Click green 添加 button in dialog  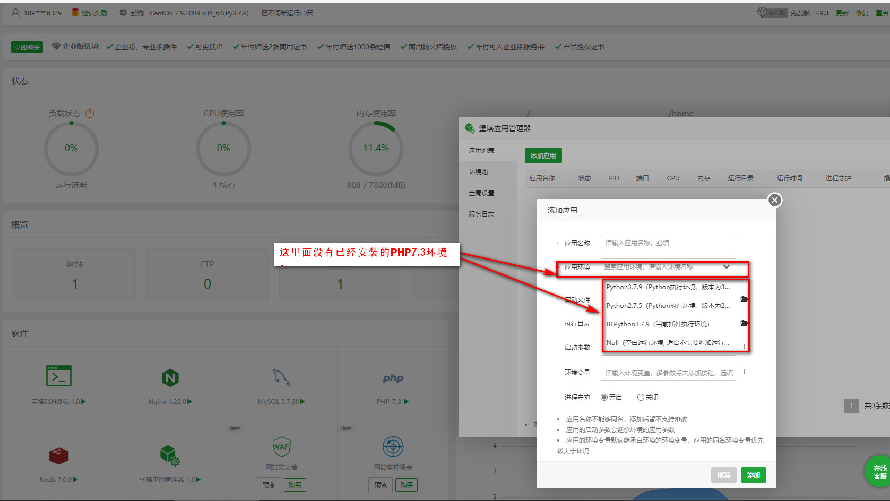[x=754, y=475]
